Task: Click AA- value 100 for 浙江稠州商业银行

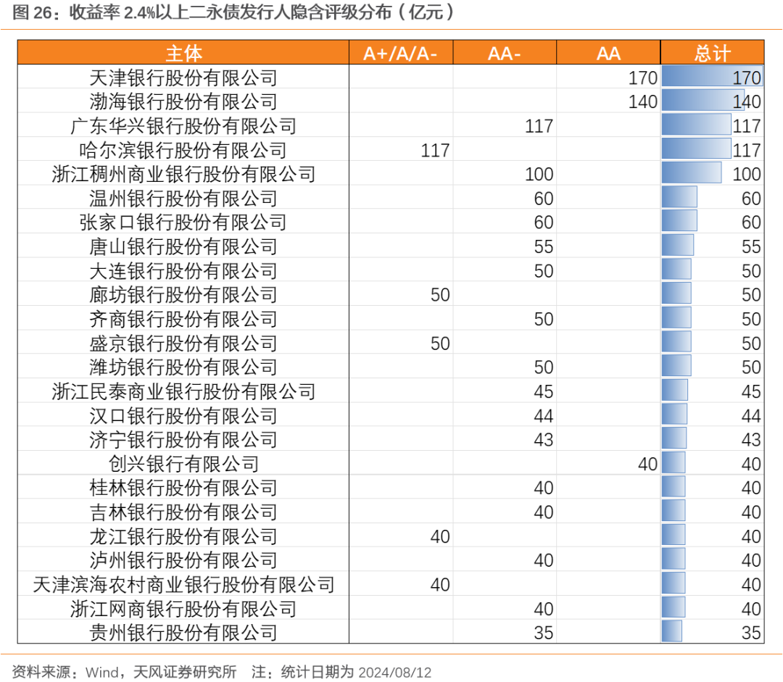Action: (539, 174)
